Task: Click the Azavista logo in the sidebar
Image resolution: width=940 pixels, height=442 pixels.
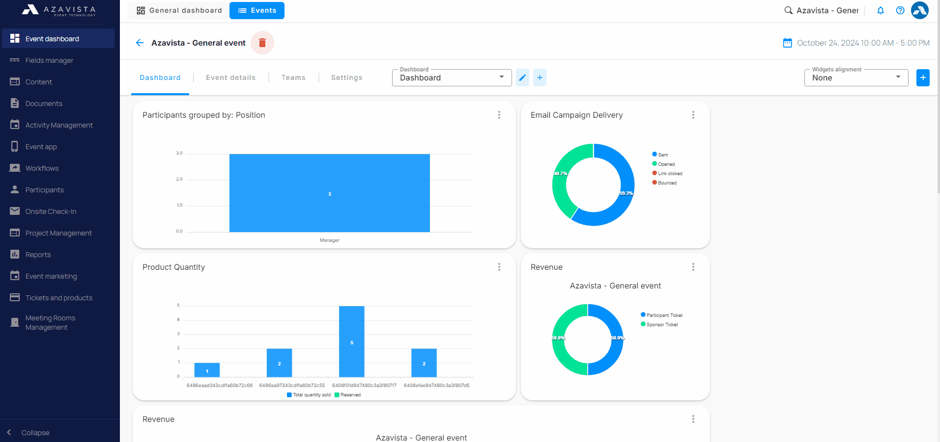Action: (59, 10)
